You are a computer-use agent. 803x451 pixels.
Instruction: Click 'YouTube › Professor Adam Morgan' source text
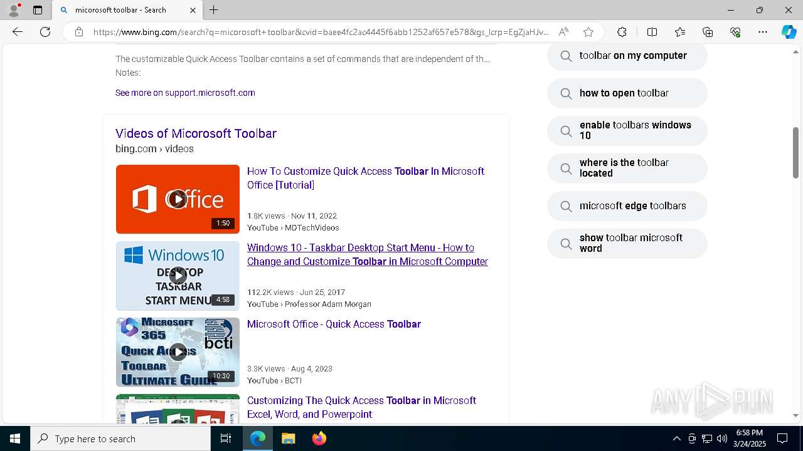(309, 304)
